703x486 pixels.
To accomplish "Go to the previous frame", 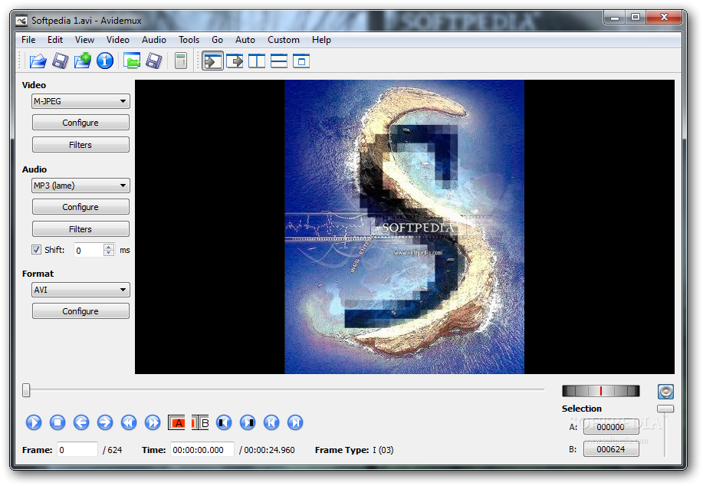I will tap(81, 422).
